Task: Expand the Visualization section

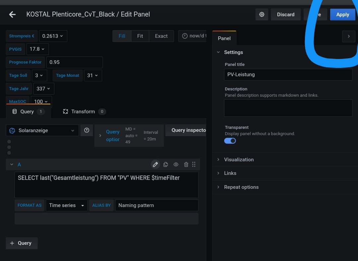Action: pyautogui.click(x=239, y=160)
